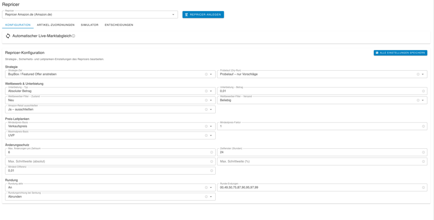Expand Unterbietung – Typ dropdown arrow
Viewport: 434px width, 220px height.
pos(211,91)
